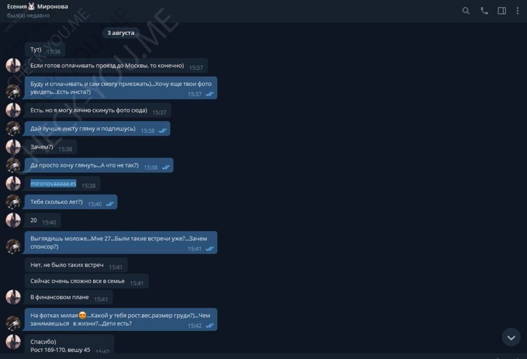Click the 3 августа date badge
Viewport: 527px width, 359px height.
pyautogui.click(x=120, y=33)
